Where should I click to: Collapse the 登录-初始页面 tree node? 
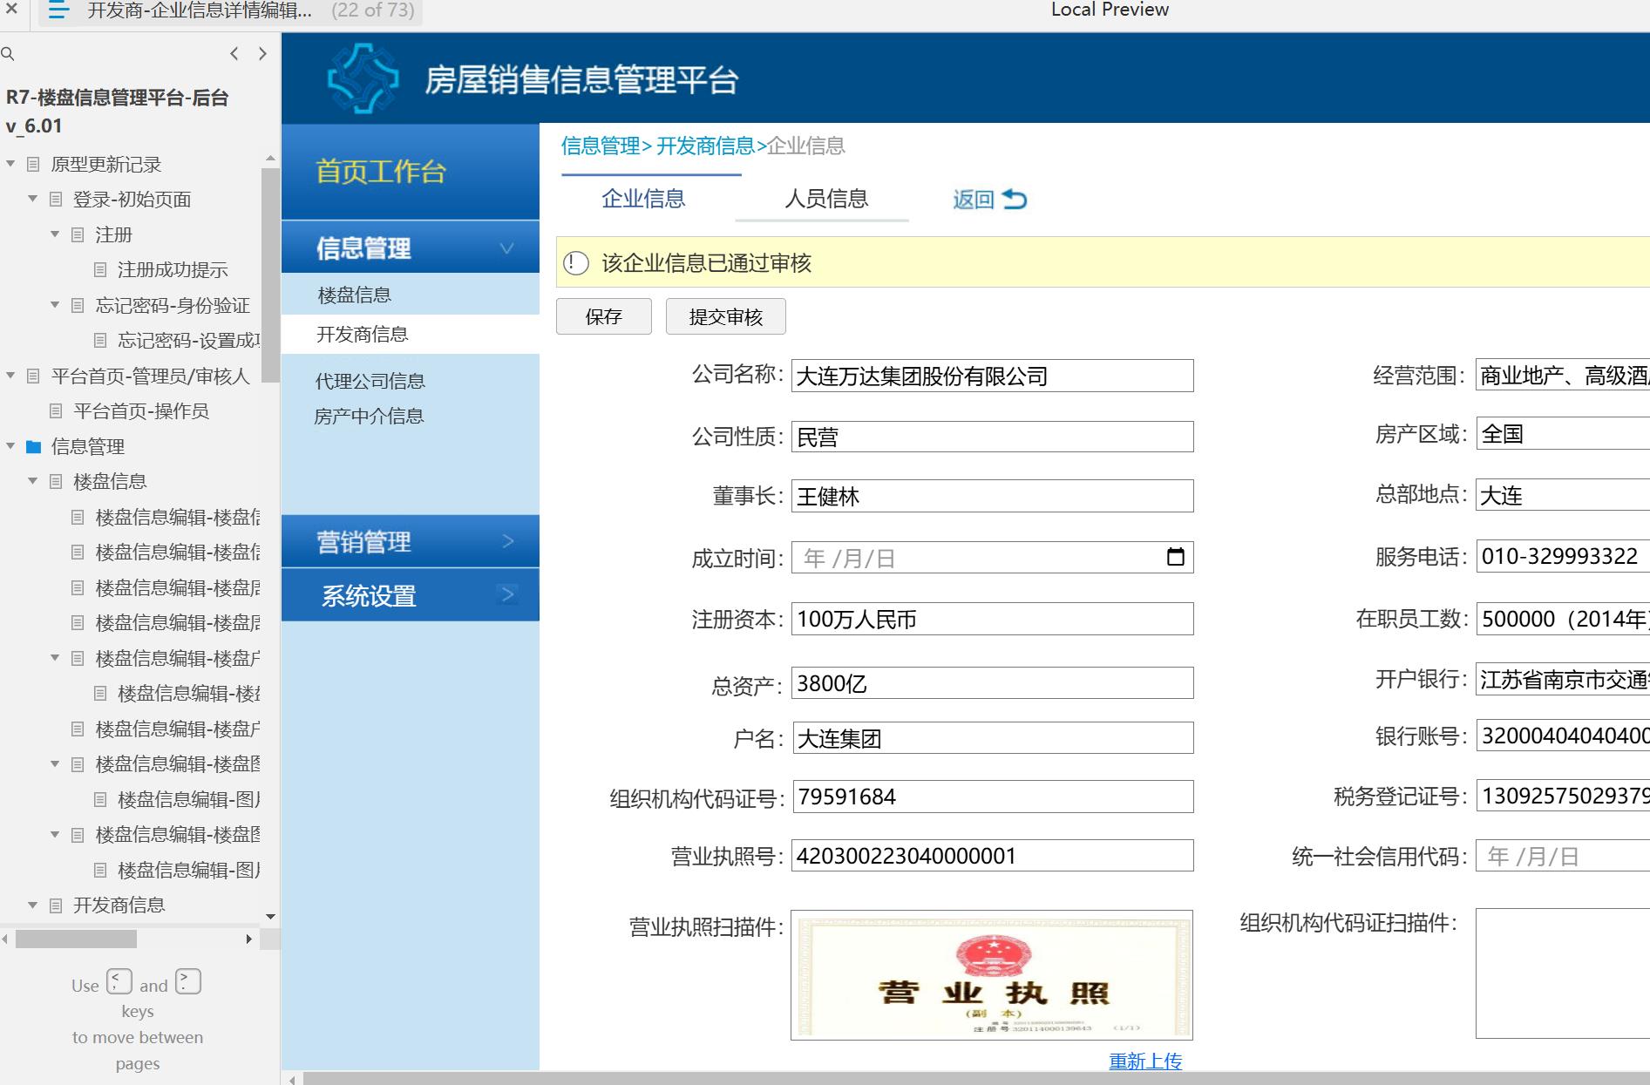[x=33, y=199]
